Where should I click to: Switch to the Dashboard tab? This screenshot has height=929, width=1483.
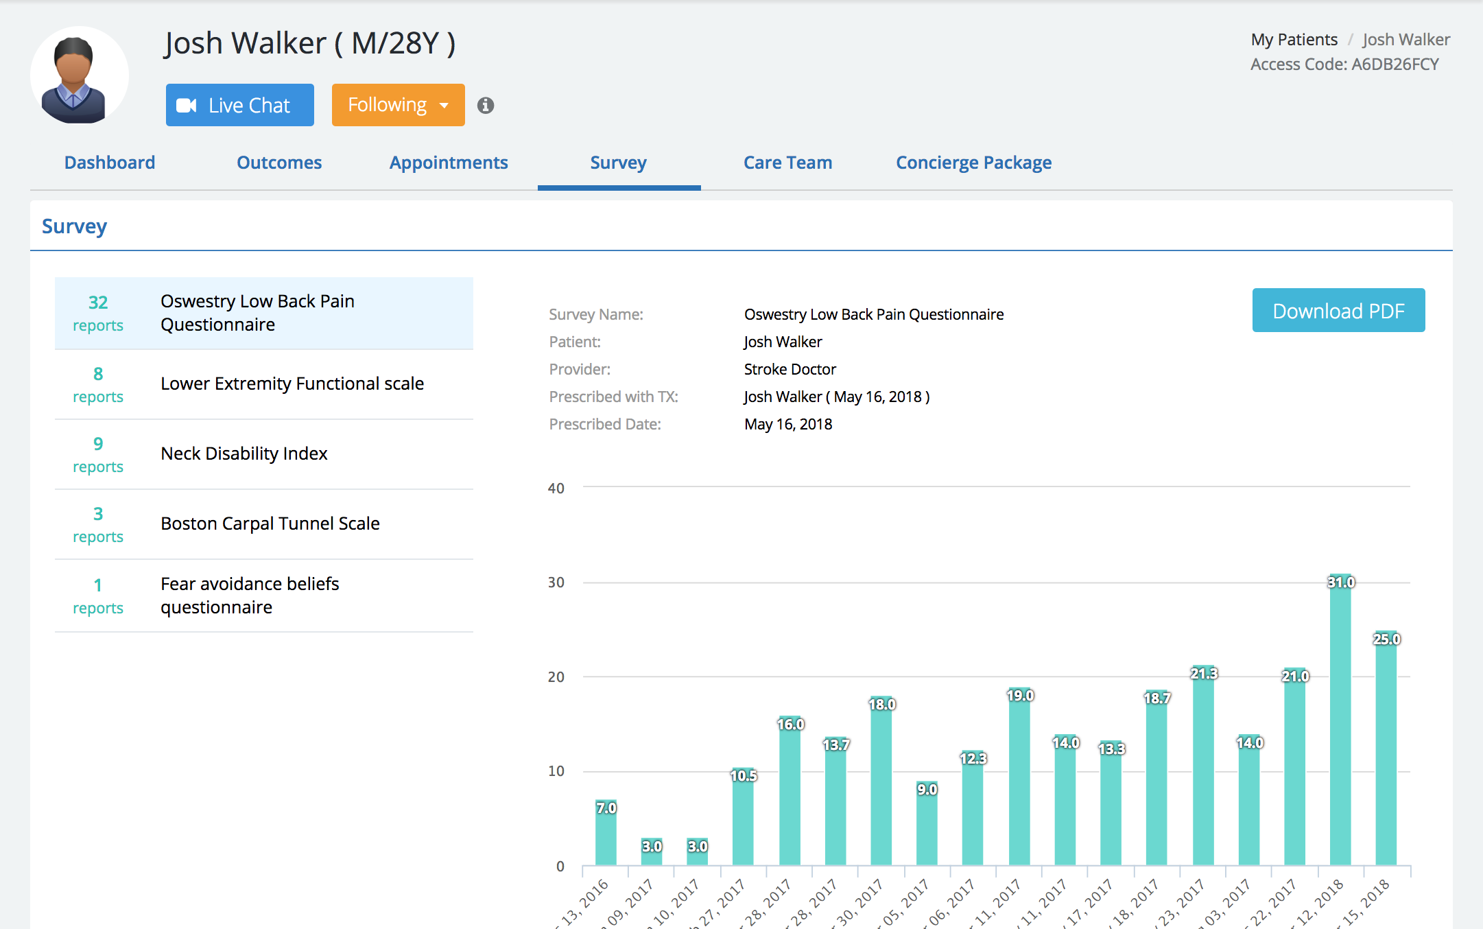(110, 163)
